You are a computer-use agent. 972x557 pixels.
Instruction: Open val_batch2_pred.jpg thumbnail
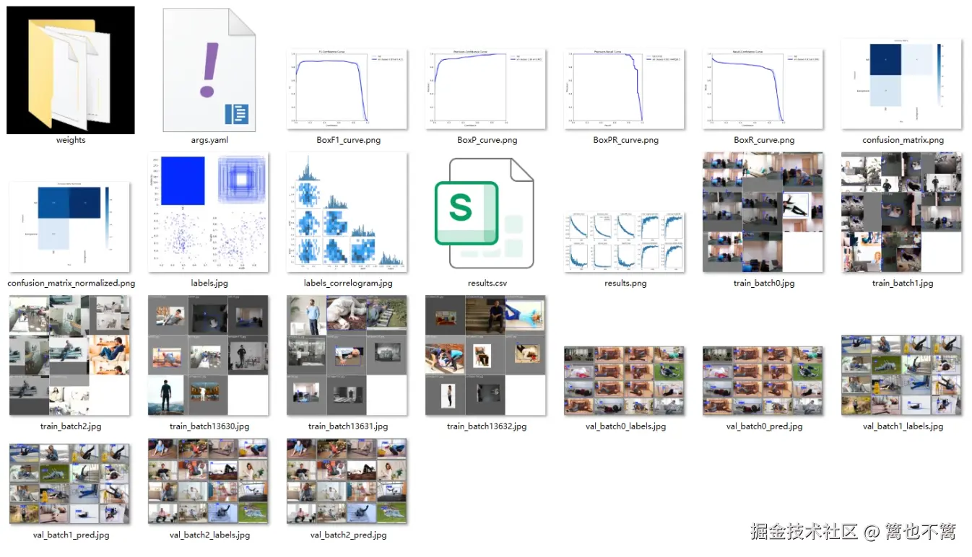pyautogui.click(x=347, y=481)
